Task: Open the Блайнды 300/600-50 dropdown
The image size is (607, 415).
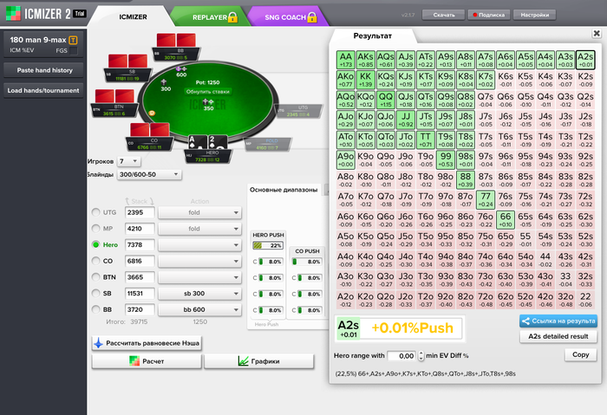Action: [149, 174]
